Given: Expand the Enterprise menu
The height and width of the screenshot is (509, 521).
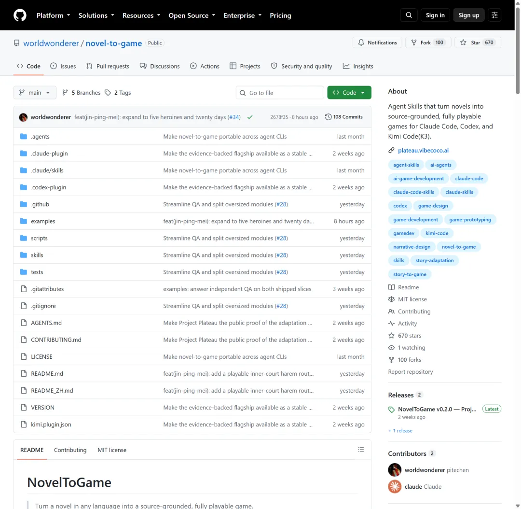Looking at the screenshot, I should (242, 15).
